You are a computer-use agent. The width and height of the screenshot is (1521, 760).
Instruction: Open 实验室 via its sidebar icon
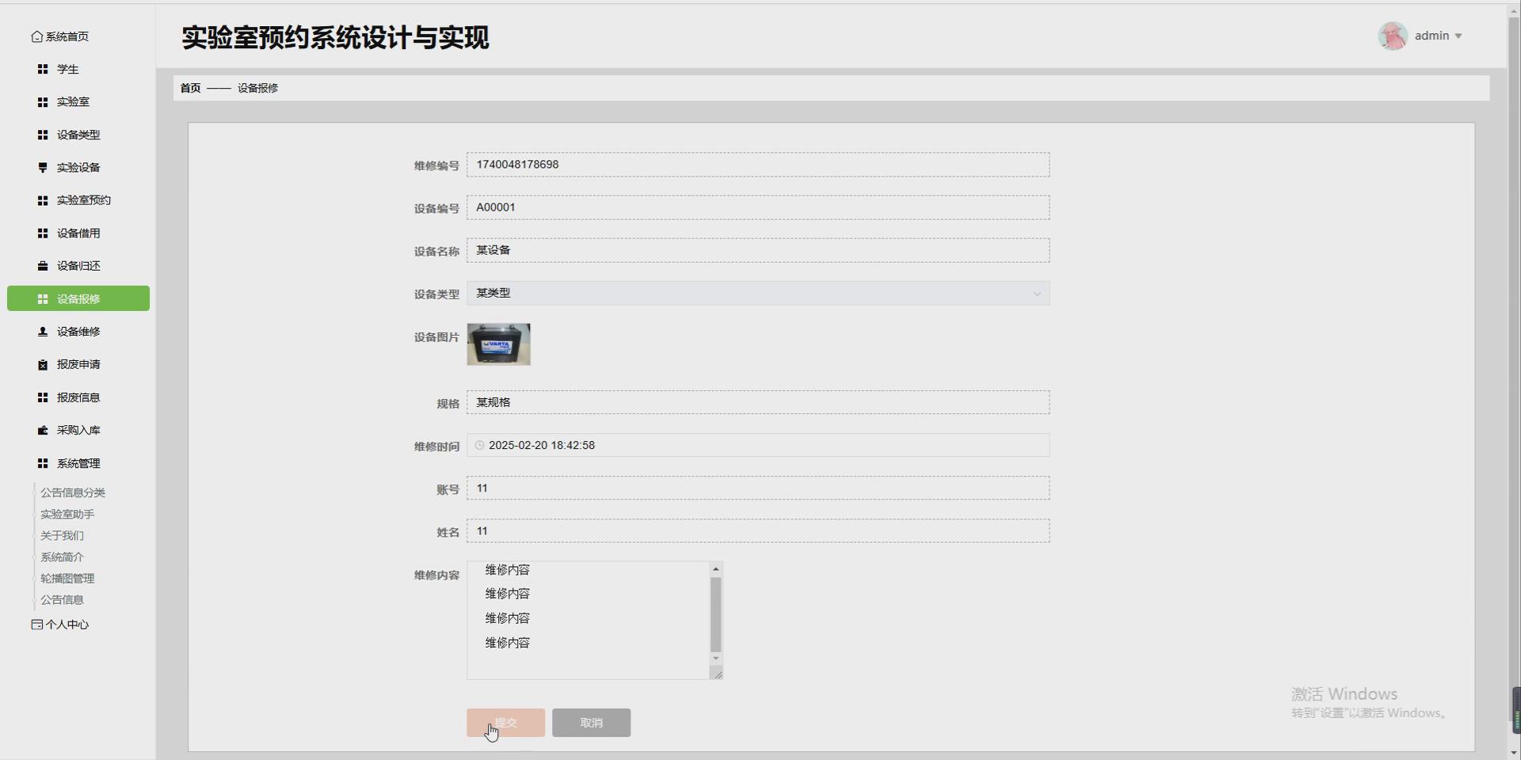[x=43, y=101]
